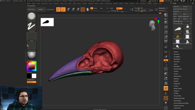
Task: Toggle the Rgb paint mode
Action: 101,8
